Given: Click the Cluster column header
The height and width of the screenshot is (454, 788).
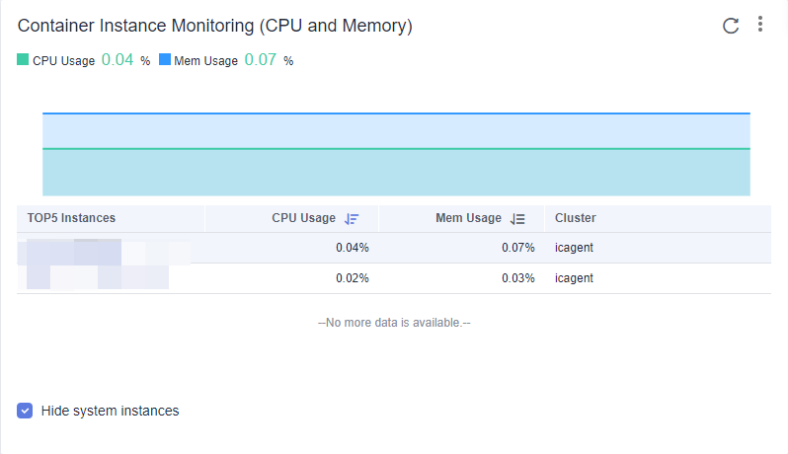Looking at the screenshot, I should (x=576, y=218).
